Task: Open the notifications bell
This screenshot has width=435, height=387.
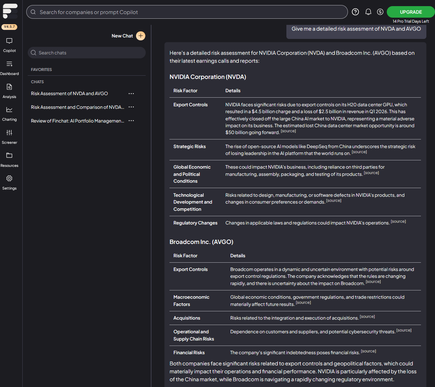Action: tap(368, 12)
